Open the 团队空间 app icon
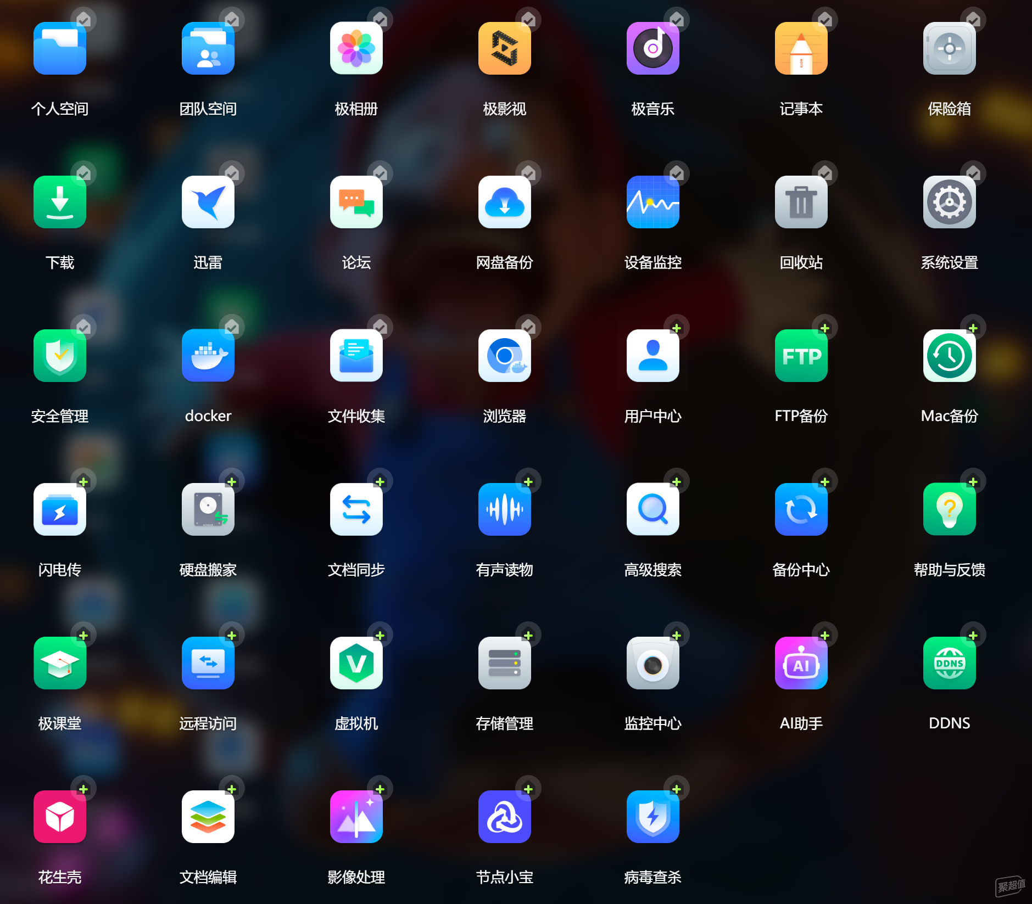The height and width of the screenshot is (904, 1032). [x=208, y=48]
